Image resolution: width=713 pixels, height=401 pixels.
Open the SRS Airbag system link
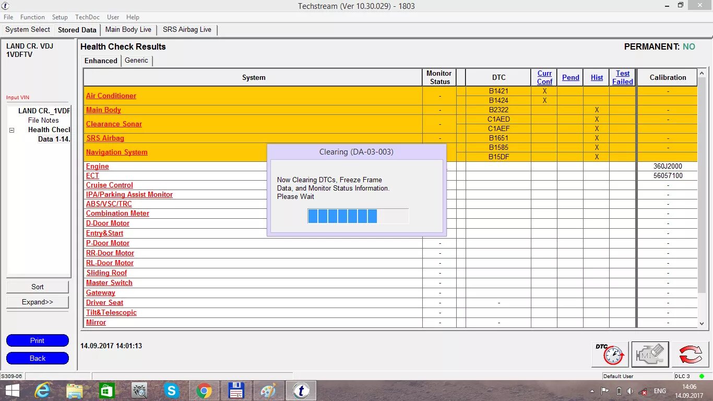(105, 138)
